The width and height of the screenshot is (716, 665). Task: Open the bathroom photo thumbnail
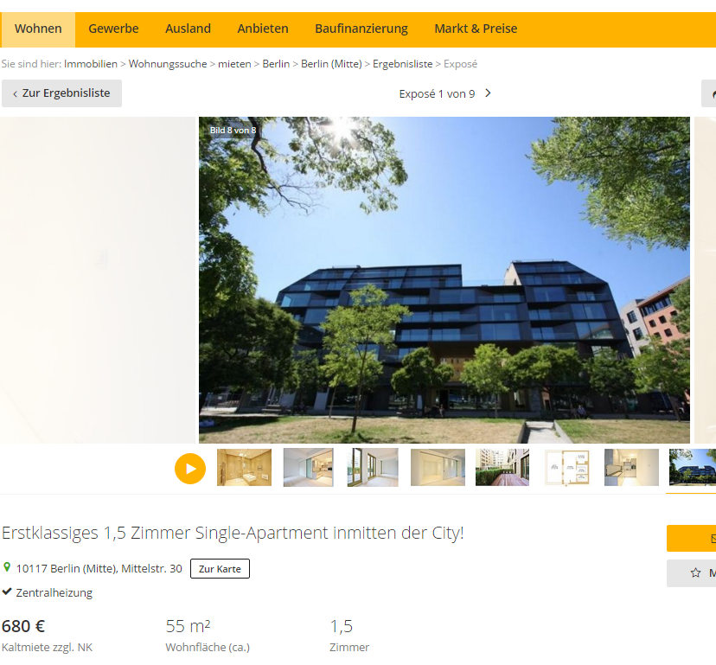(244, 467)
